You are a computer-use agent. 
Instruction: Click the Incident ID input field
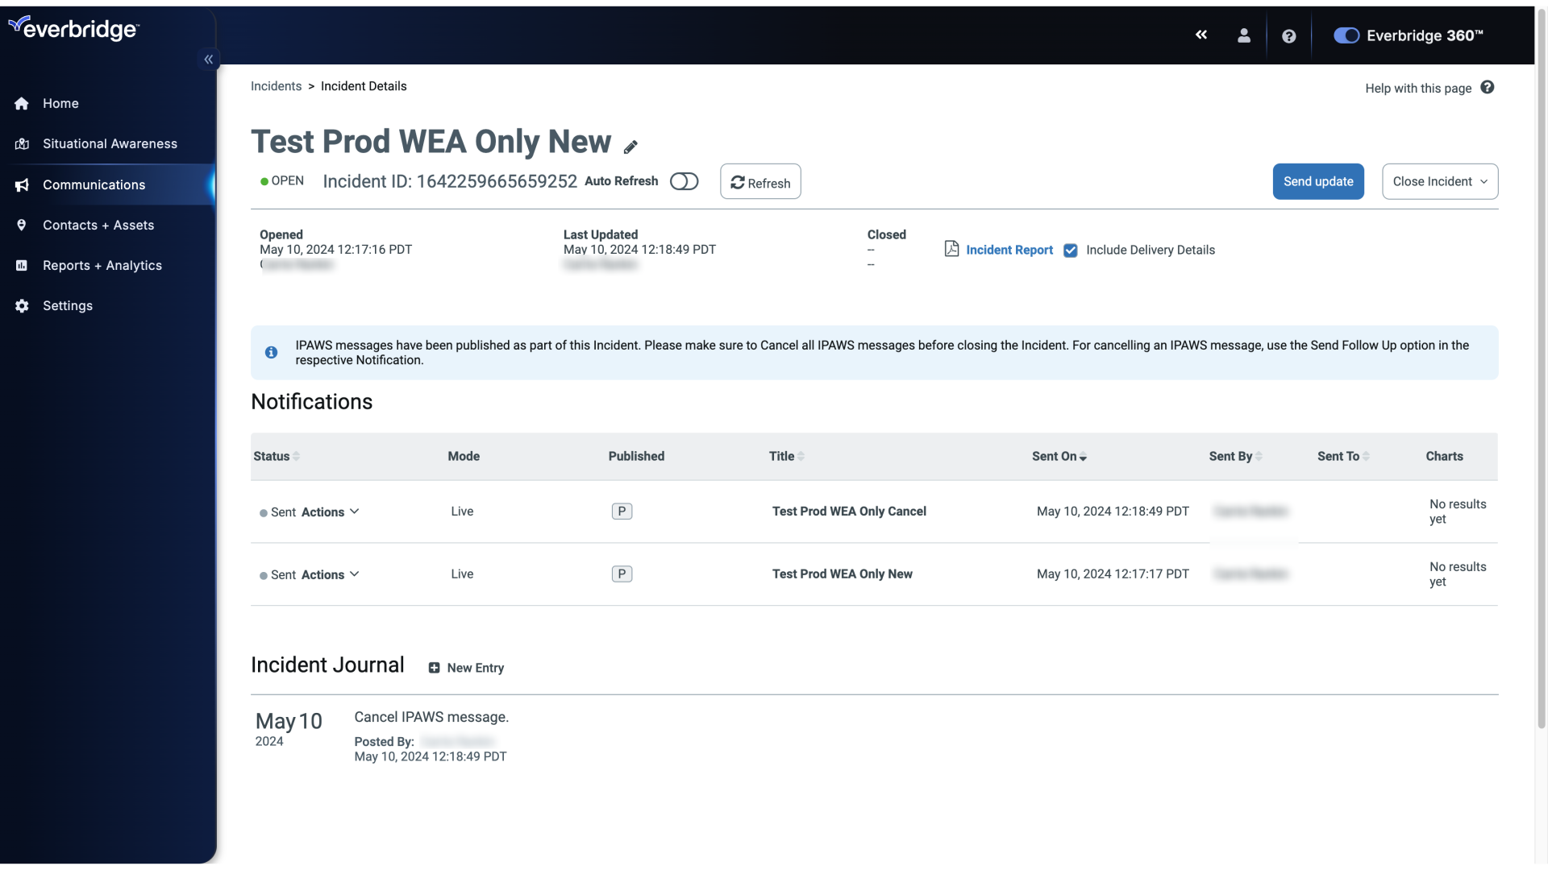pos(497,180)
